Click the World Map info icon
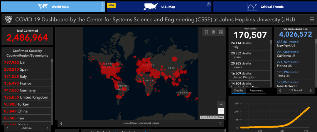Image resolution: width=317 pixels, height=132 pixels. tap(102, 9)
